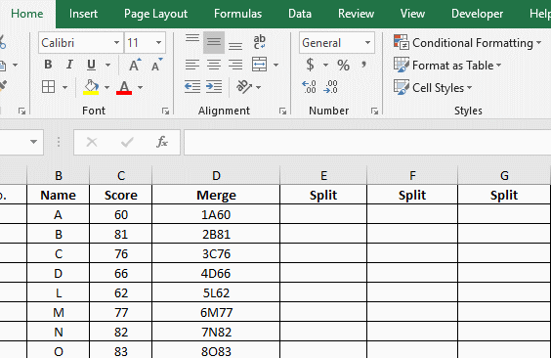Viewport: 551px width, 358px height.
Task: Open Number dialog launcher
Action: click(374, 112)
